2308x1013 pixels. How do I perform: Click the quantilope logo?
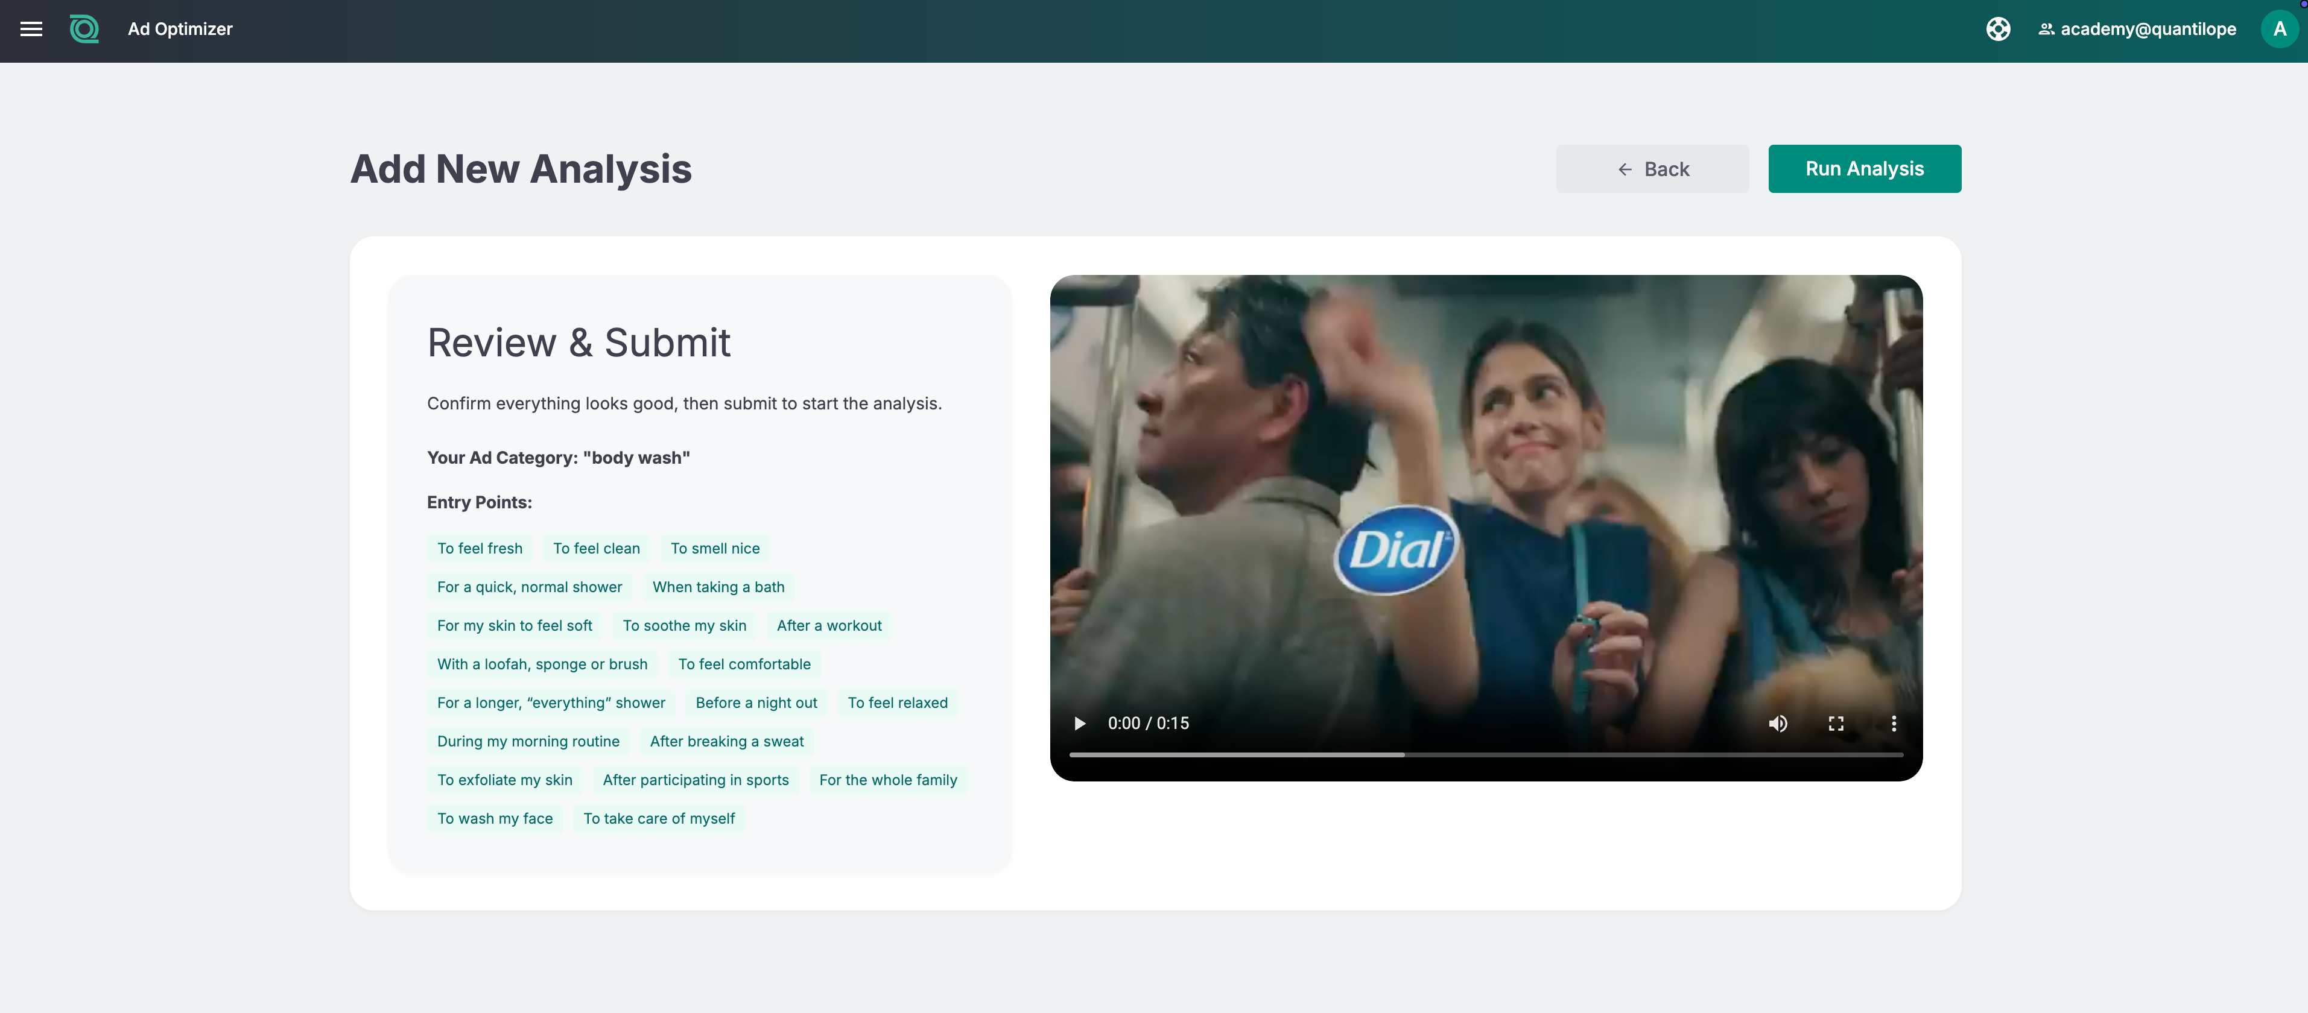click(x=83, y=29)
